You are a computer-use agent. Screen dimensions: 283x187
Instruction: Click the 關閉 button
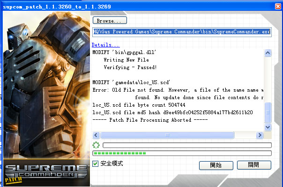[x=254, y=165]
